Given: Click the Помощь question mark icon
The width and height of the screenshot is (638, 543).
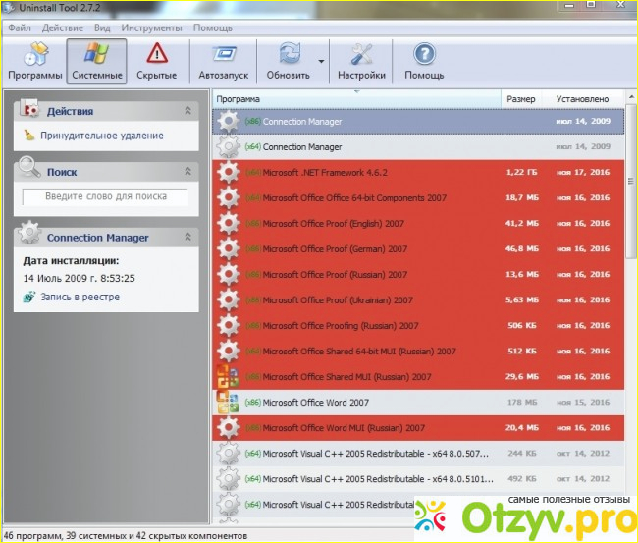Looking at the screenshot, I should [424, 54].
